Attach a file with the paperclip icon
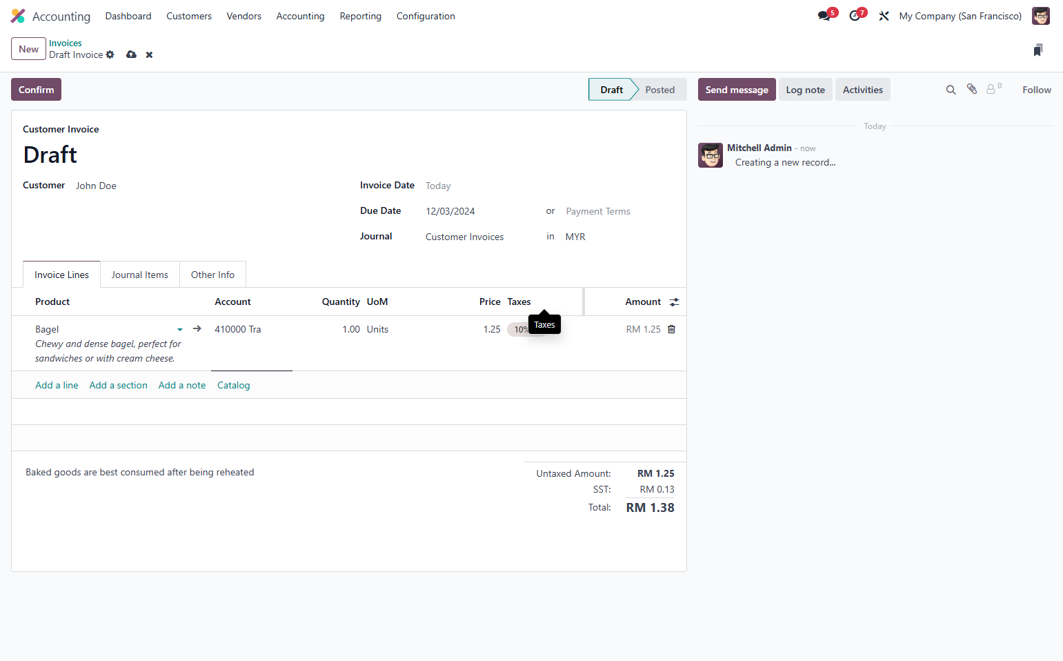Screen dimensions: 1063x661 point(972,89)
